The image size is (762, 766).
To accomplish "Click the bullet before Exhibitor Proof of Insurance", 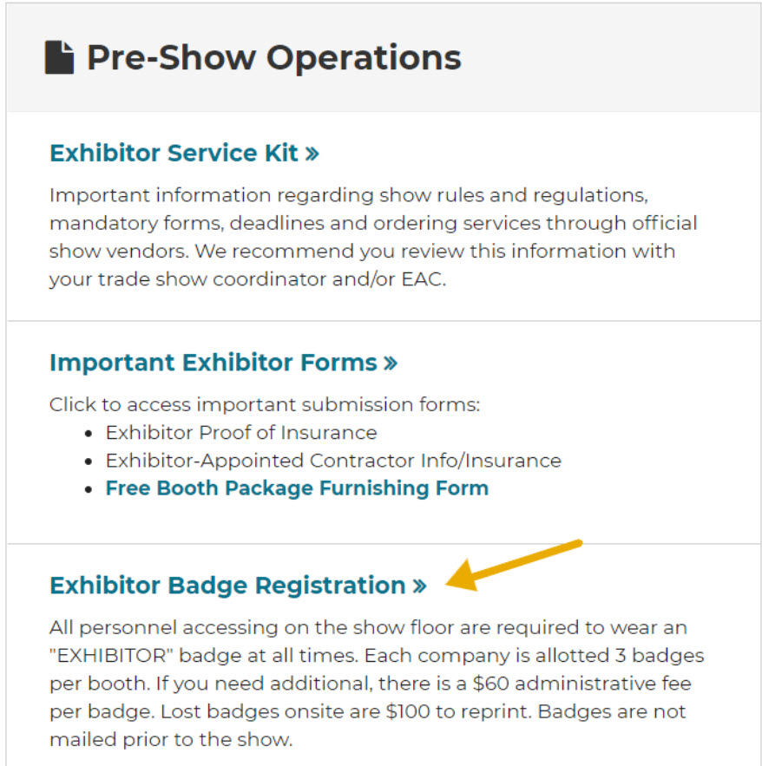I will click(89, 433).
